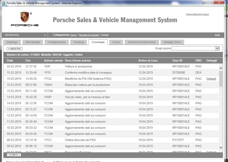Click the Descrizione azione column header
The height and width of the screenshot is (162, 228).
(x=78, y=61)
